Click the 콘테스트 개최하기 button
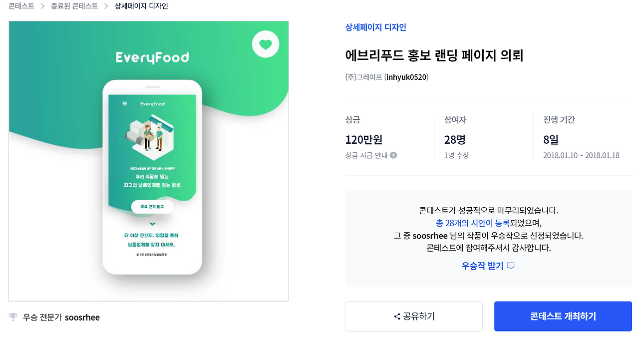Image resolution: width=639 pixels, height=340 pixels. tap(563, 317)
